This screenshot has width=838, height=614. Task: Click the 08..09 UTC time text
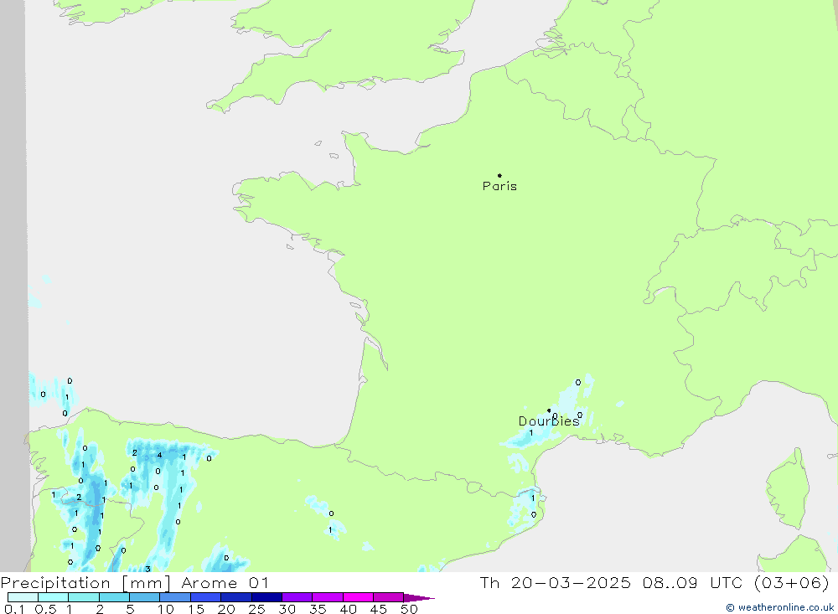693,583
